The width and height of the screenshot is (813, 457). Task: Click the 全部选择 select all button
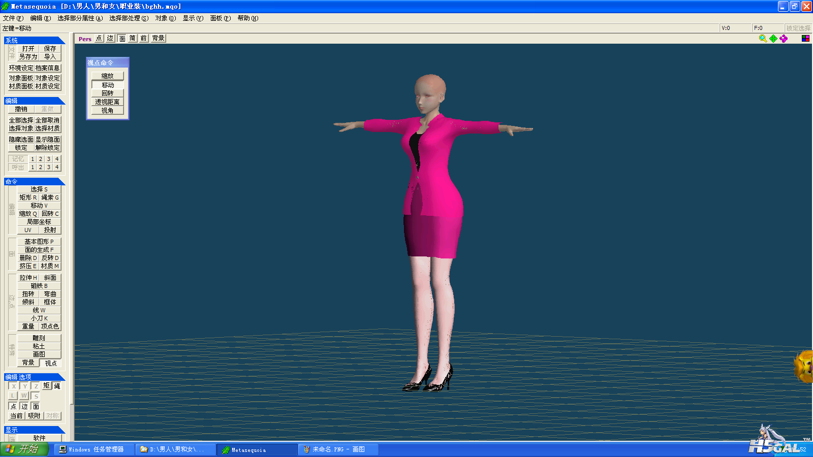[x=21, y=120]
